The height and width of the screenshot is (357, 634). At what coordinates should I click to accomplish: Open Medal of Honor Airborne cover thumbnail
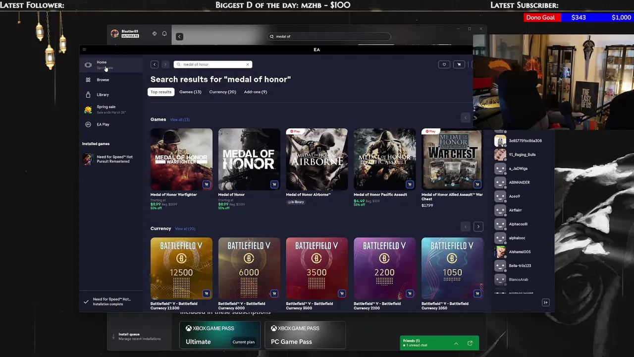(317, 160)
